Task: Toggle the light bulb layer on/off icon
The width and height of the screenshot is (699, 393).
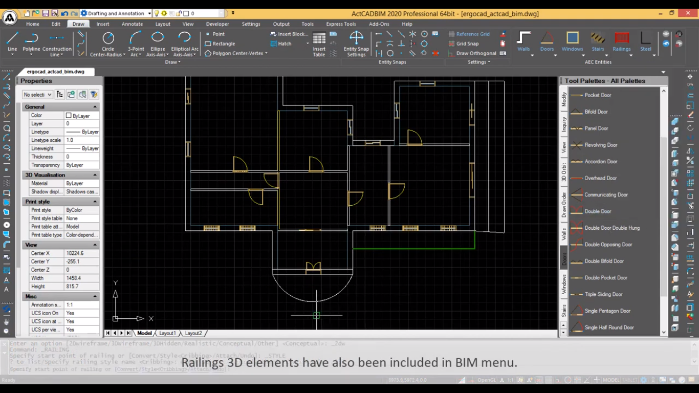Action: pos(157,13)
